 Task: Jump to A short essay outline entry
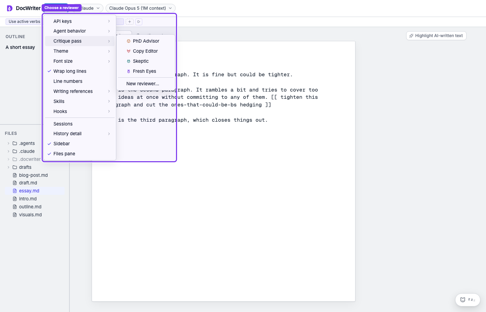20,47
